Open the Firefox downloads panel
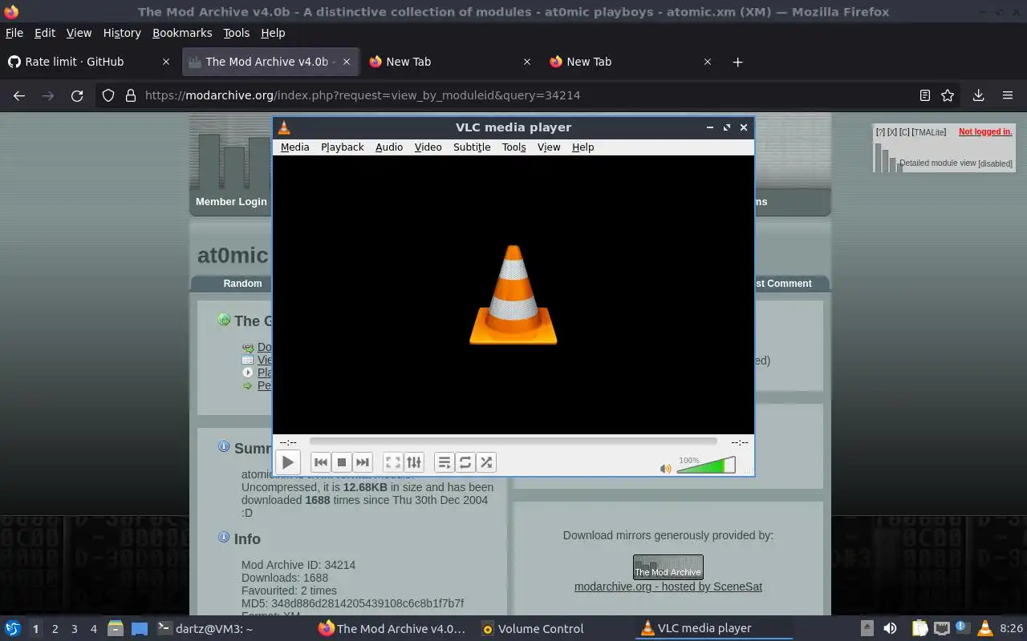1027x641 pixels. (x=978, y=95)
